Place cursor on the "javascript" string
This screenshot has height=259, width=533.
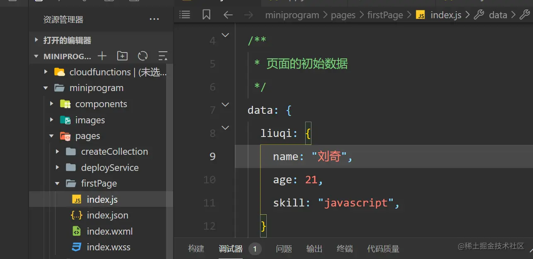tap(356, 203)
